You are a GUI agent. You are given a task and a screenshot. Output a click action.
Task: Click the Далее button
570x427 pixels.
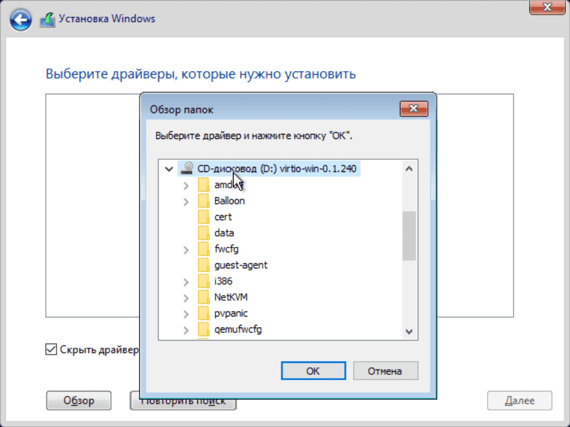(x=519, y=400)
